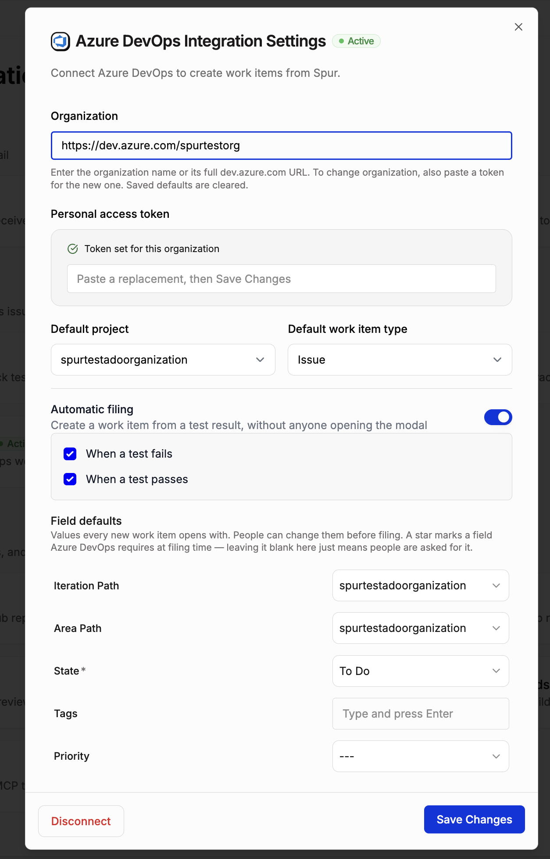Click the Organization label
This screenshot has width=550, height=859.
84,116
